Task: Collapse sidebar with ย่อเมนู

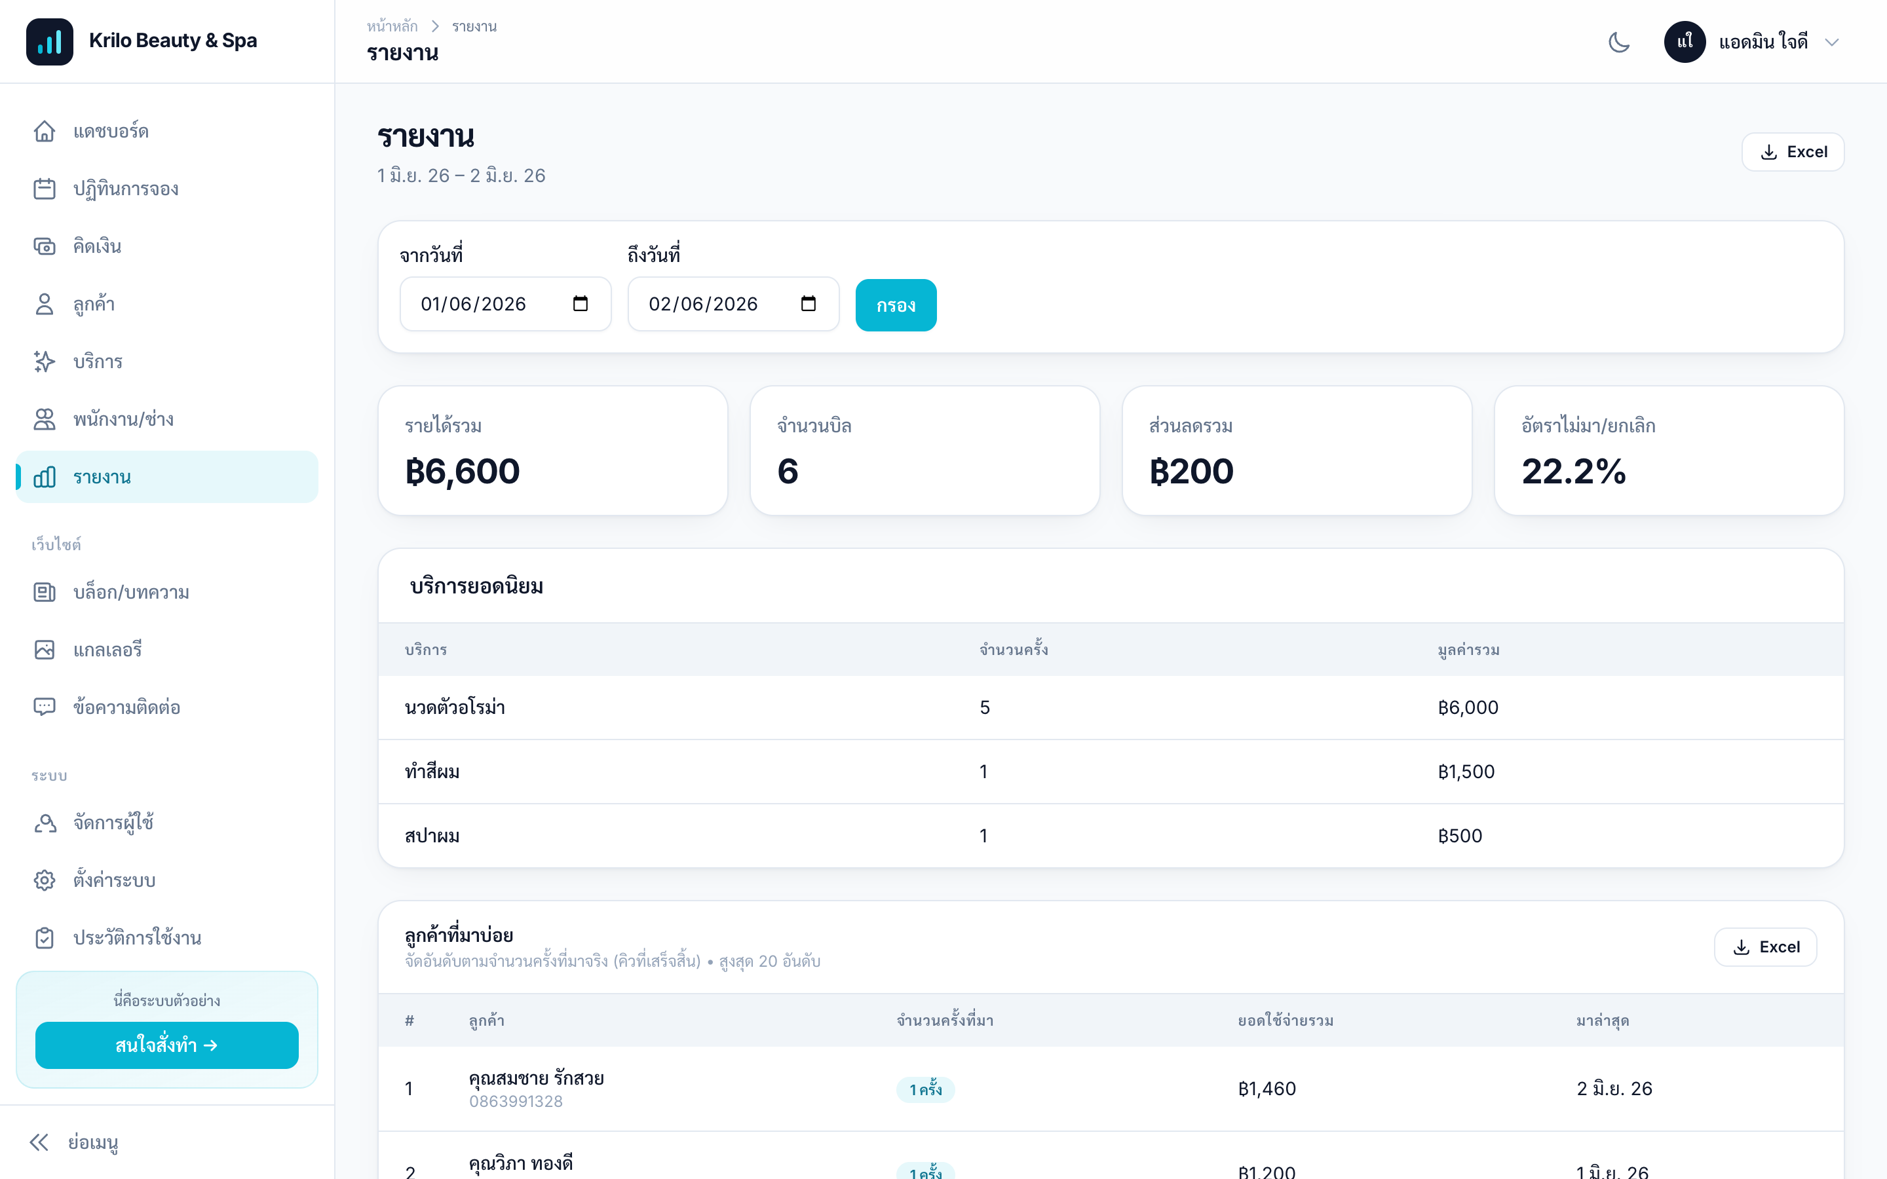Action: click(74, 1142)
